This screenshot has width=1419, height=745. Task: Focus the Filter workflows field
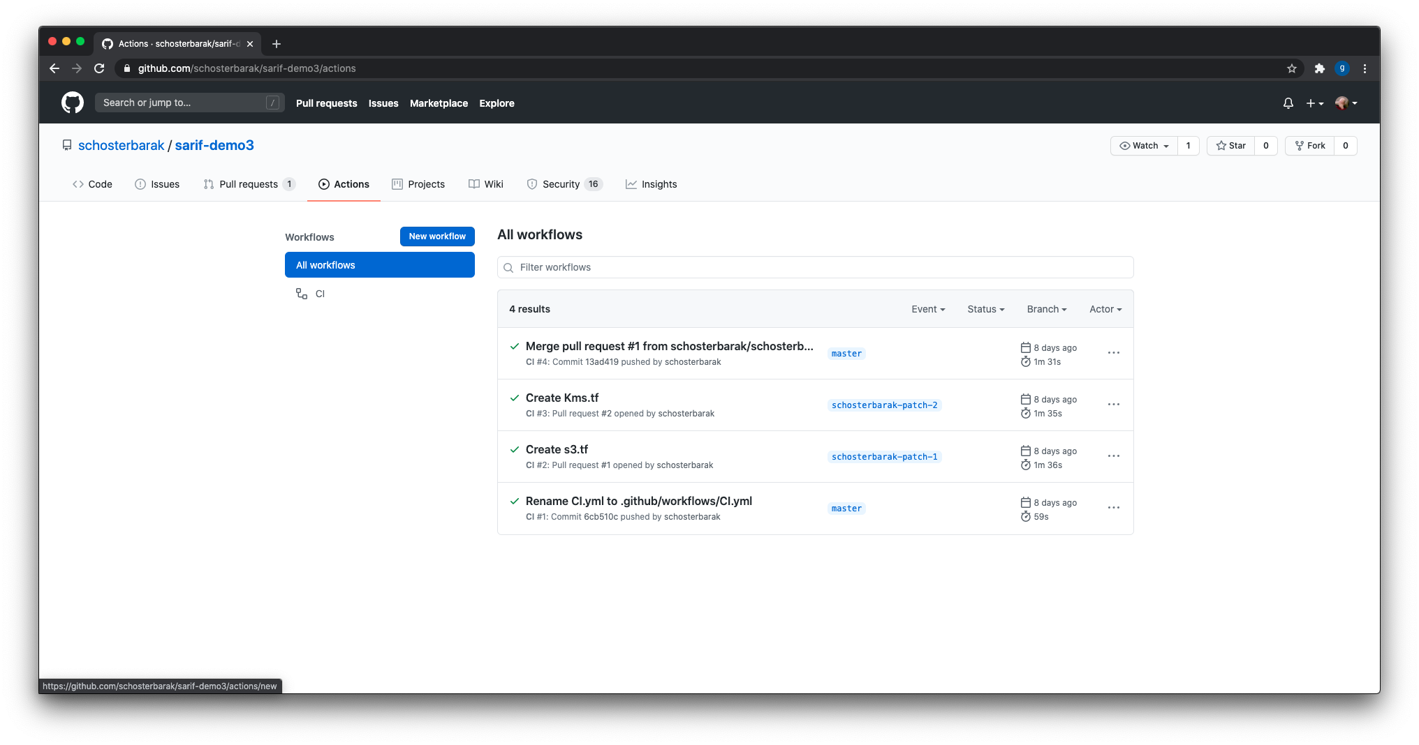(x=815, y=268)
